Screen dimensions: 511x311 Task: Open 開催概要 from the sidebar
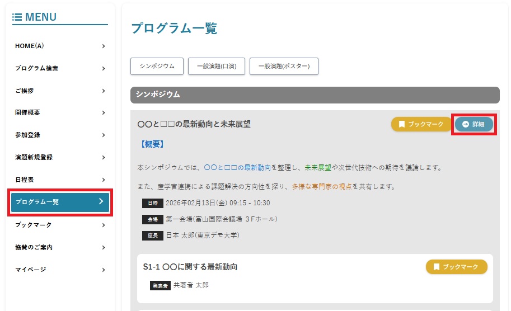tap(28, 112)
